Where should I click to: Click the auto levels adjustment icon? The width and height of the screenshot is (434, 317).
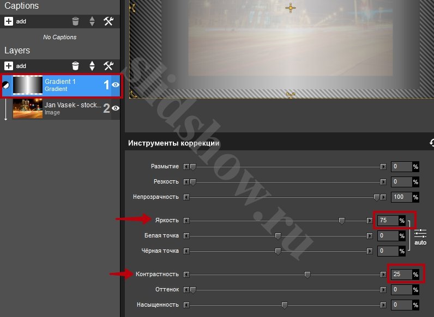click(420, 234)
